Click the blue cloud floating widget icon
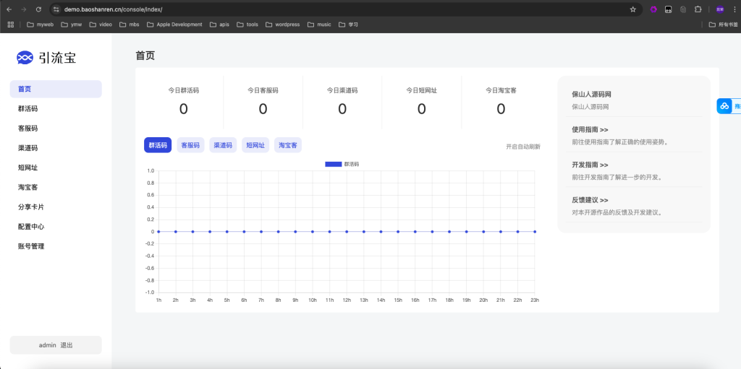The height and width of the screenshot is (369, 741). coord(724,106)
